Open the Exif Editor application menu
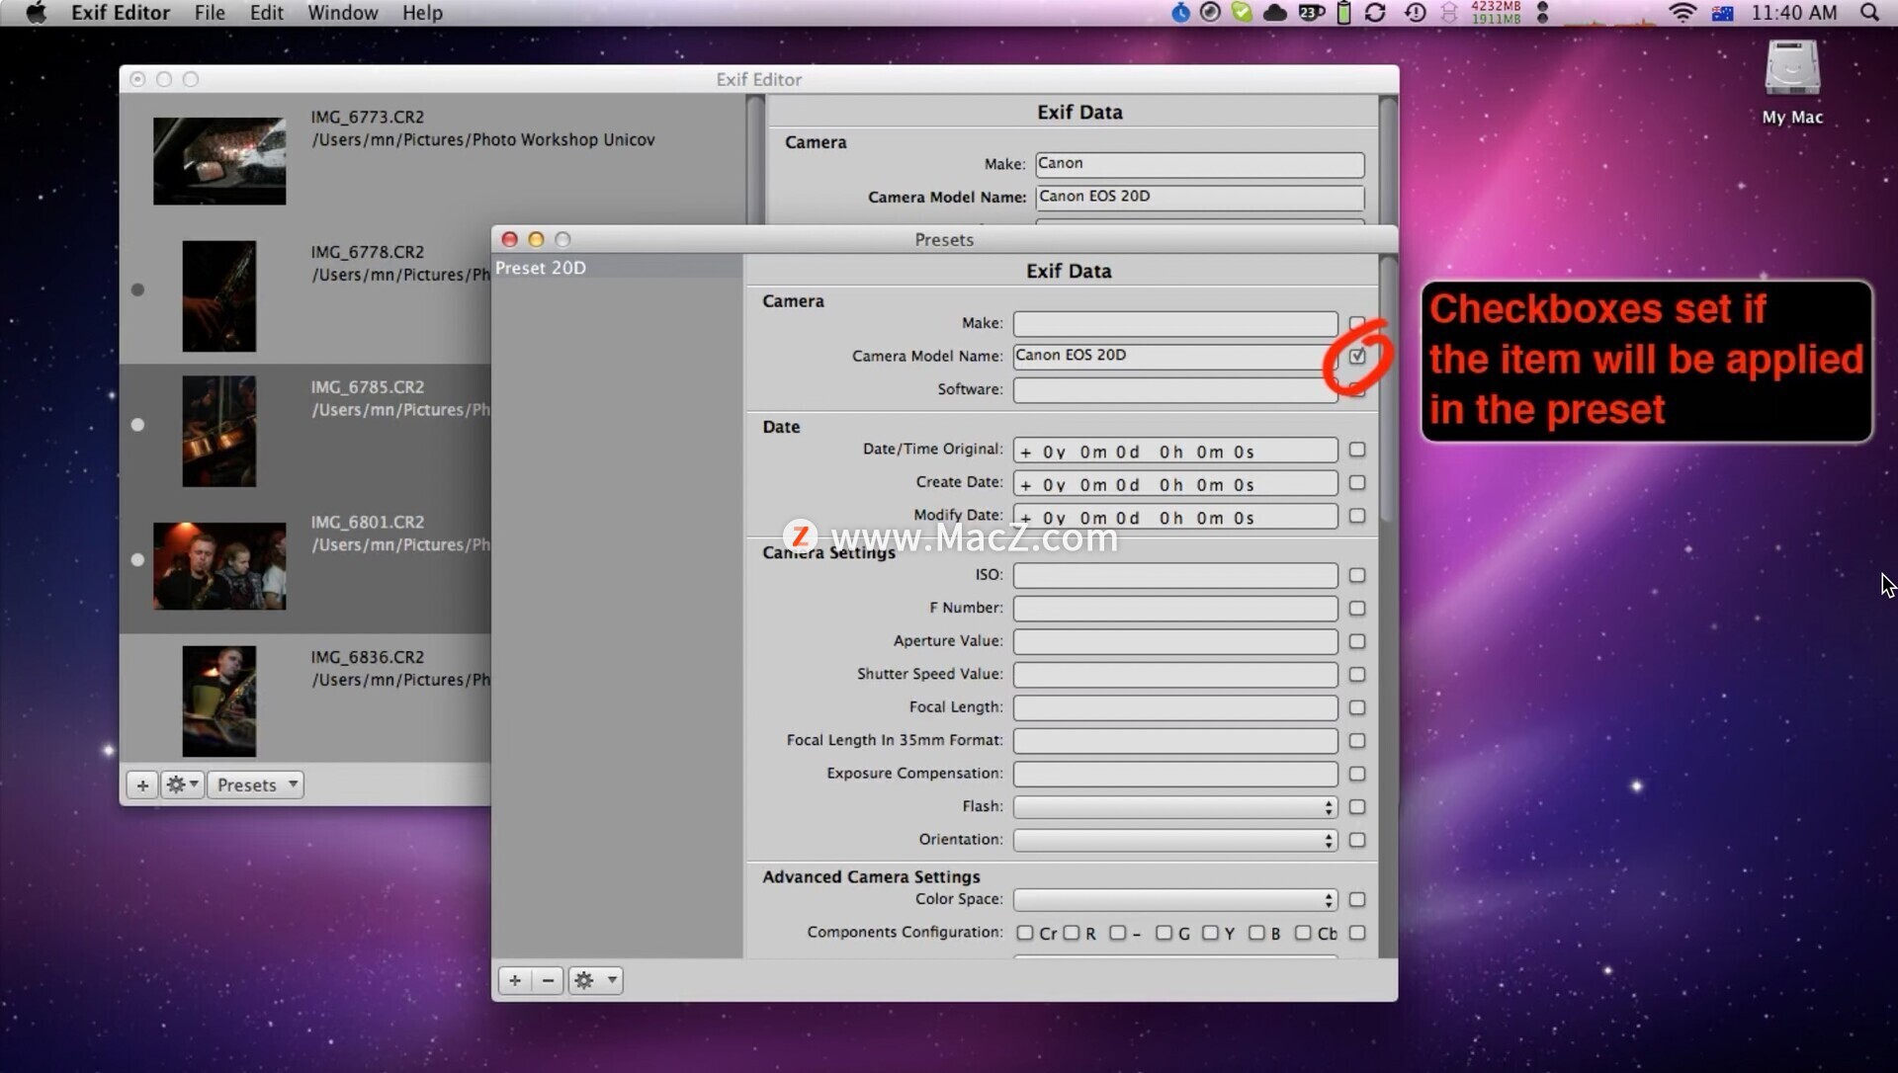The image size is (1898, 1073). click(x=121, y=13)
